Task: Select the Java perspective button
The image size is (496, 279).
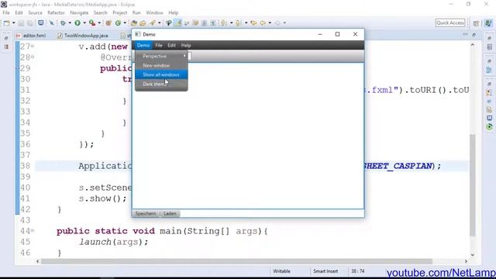Action: (489, 23)
